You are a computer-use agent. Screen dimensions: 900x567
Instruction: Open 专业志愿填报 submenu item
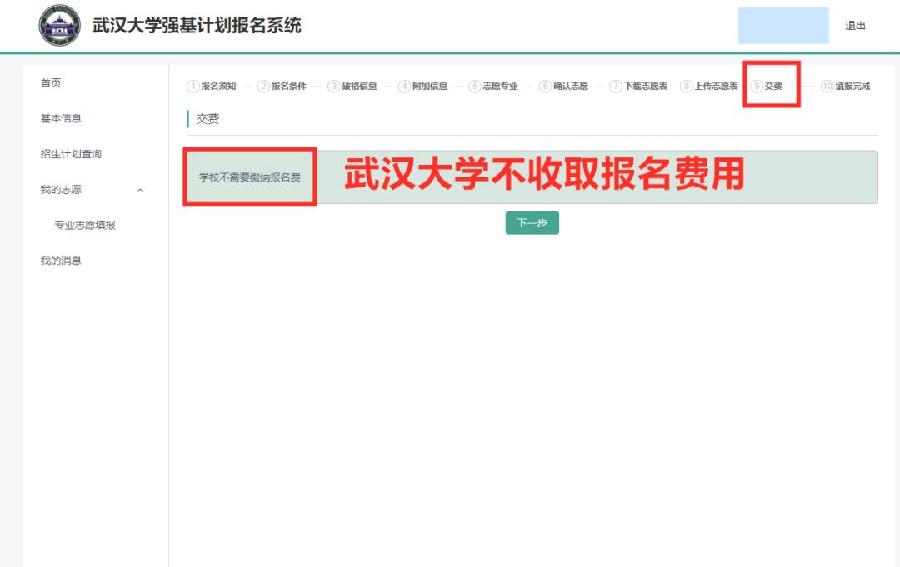85,226
